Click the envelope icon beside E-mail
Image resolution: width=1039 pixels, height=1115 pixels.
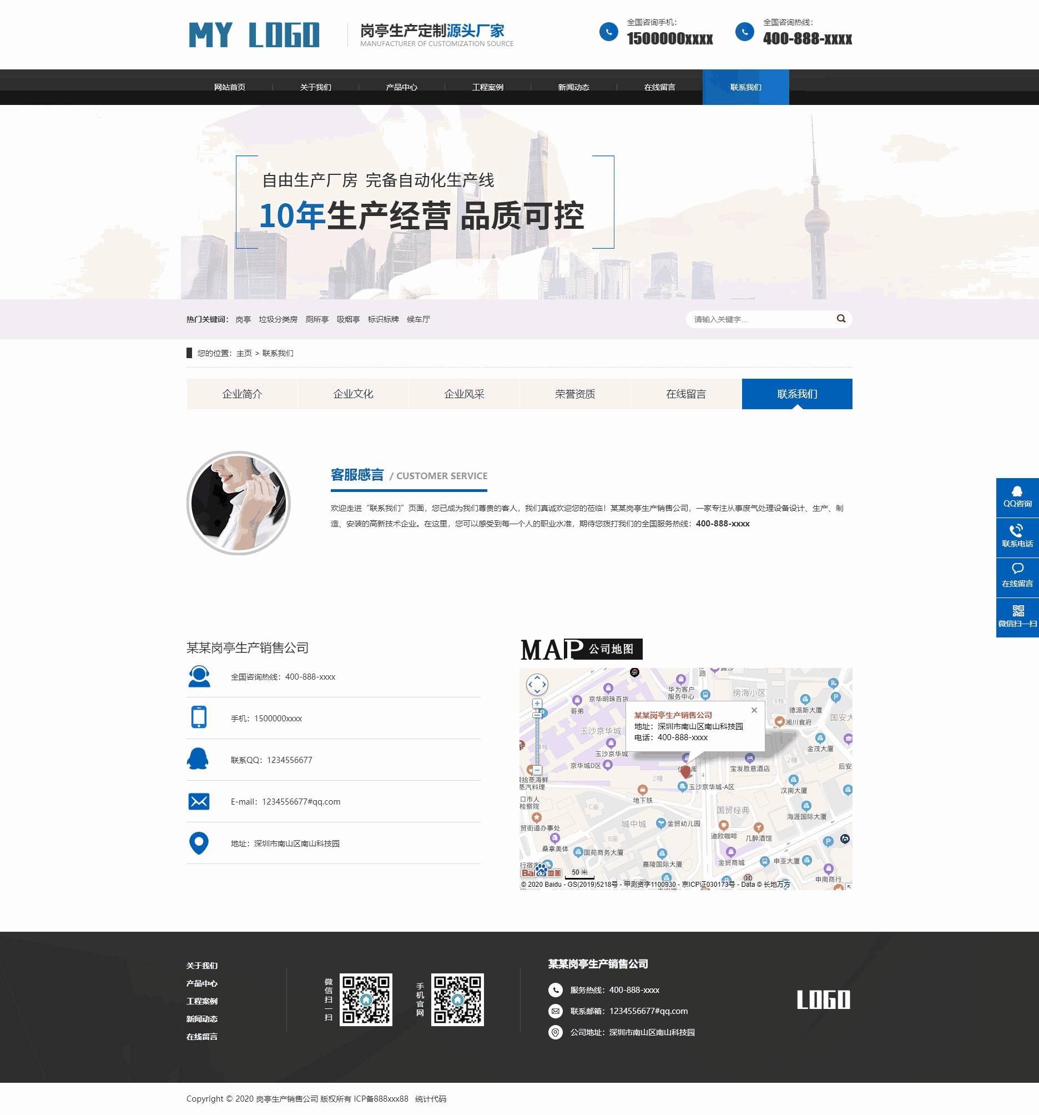click(x=200, y=801)
